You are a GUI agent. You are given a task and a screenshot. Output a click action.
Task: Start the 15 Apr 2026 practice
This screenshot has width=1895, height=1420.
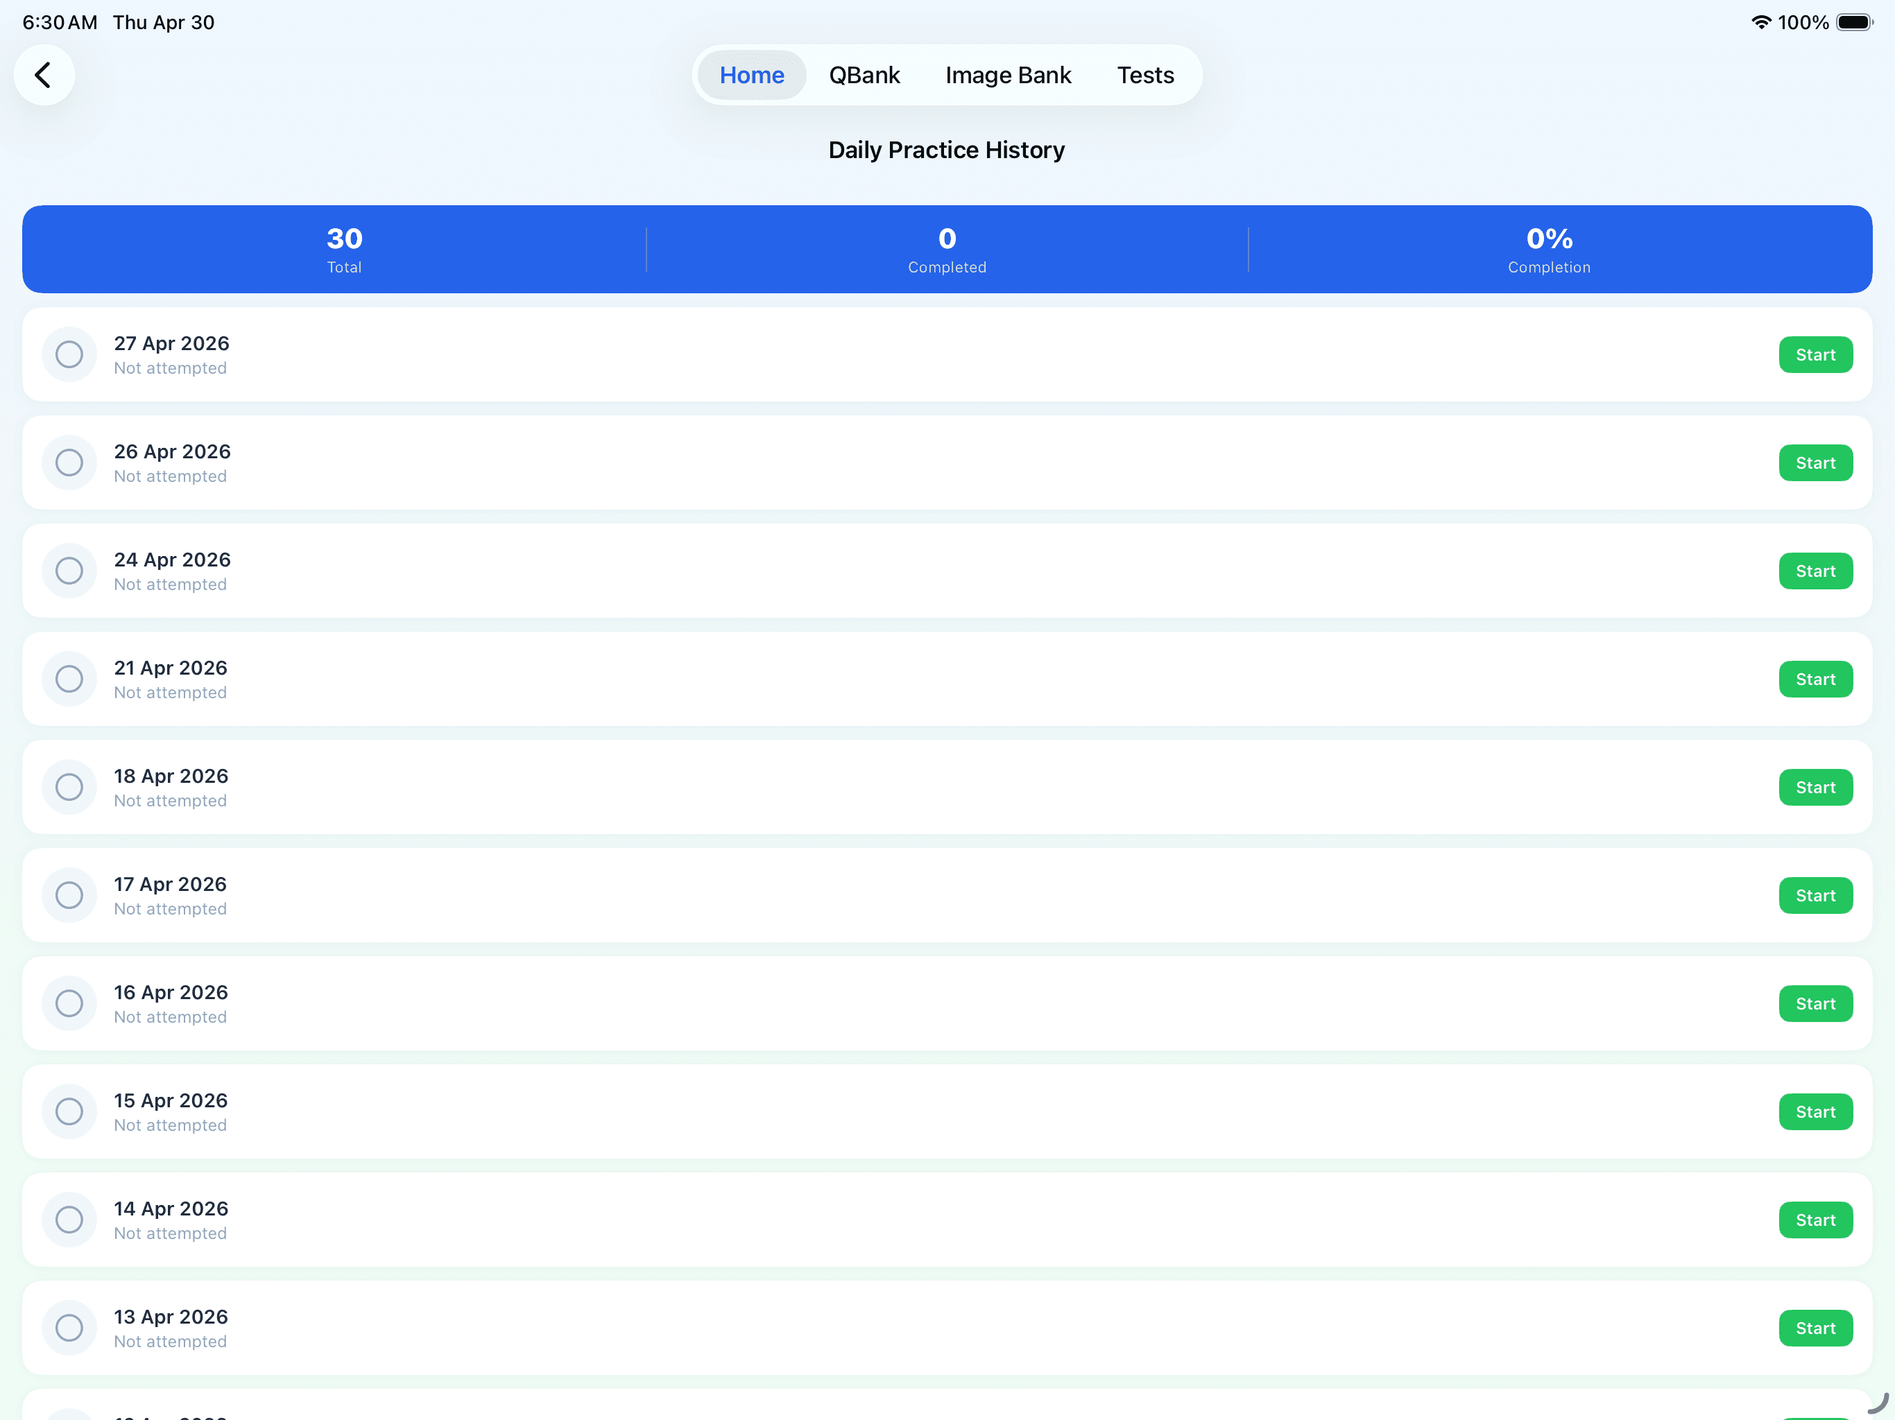pos(1815,1111)
